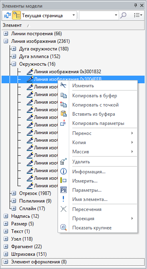This screenshot has width=147, height=269.
Task: Collapse 'Линия изображения (2361)' node
Action: click(x=6, y=41)
